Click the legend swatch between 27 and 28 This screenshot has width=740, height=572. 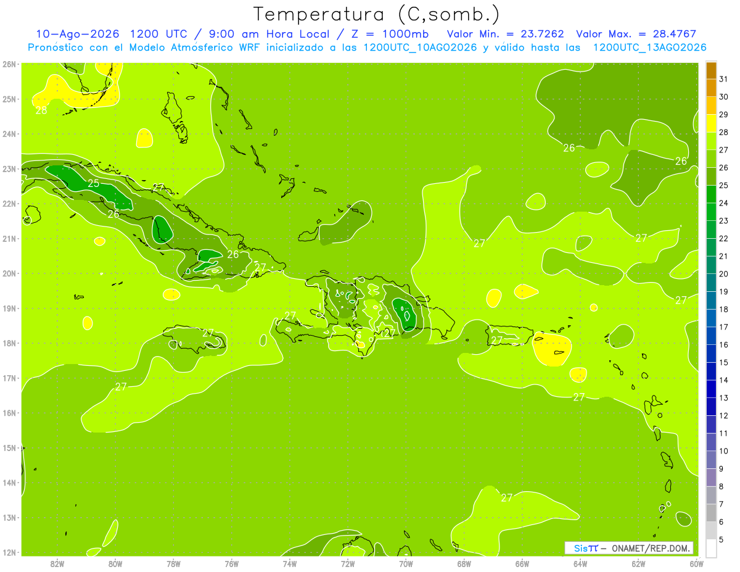pyautogui.click(x=711, y=141)
